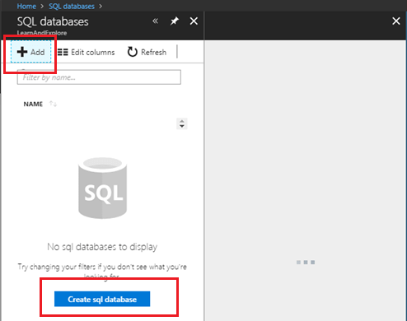Screen dimensions: 407x321
Task: Close the SQL databases blade
Action: [x=194, y=21]
